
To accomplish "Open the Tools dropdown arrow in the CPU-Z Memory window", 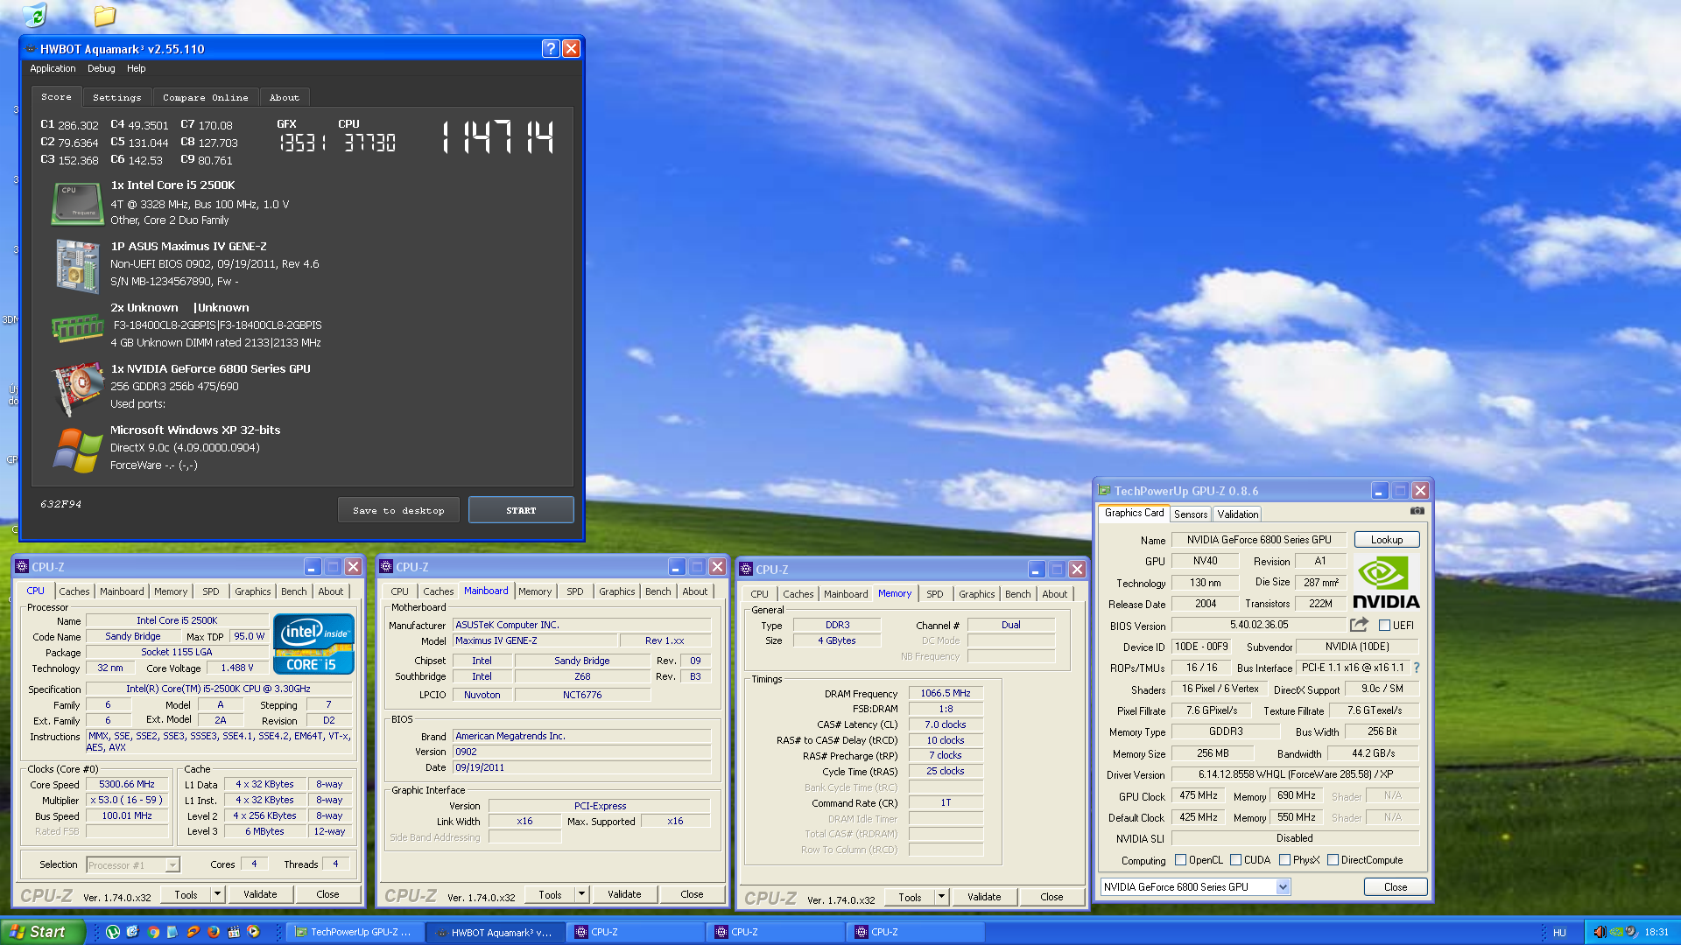I will tap(941, 897).
